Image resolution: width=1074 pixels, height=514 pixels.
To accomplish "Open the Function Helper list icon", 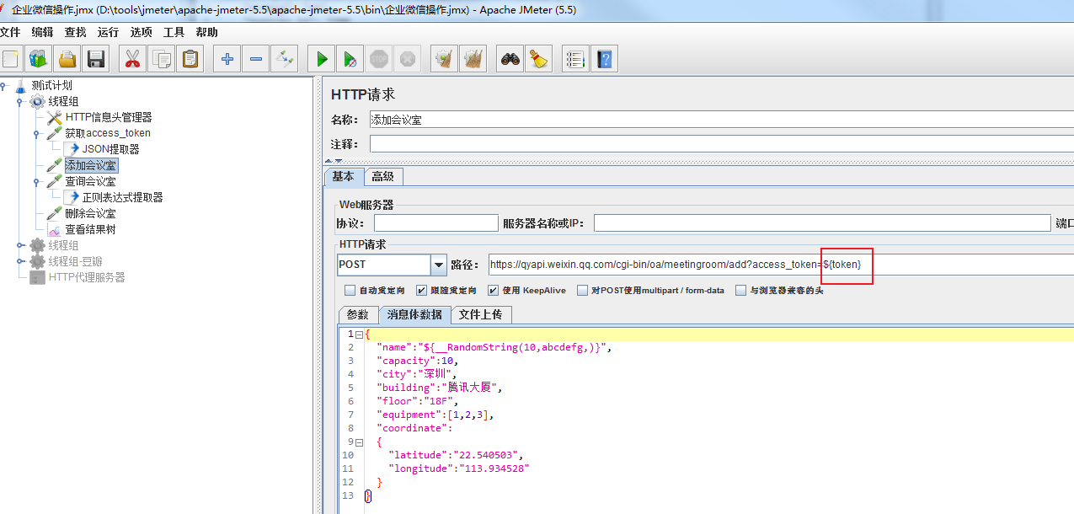I will 574,59.
